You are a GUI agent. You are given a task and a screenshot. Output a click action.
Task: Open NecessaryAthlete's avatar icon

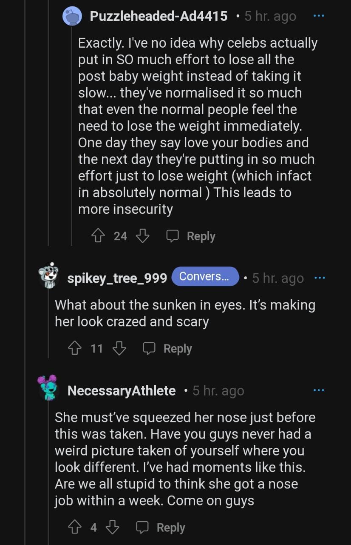click(x=47, y=387)
